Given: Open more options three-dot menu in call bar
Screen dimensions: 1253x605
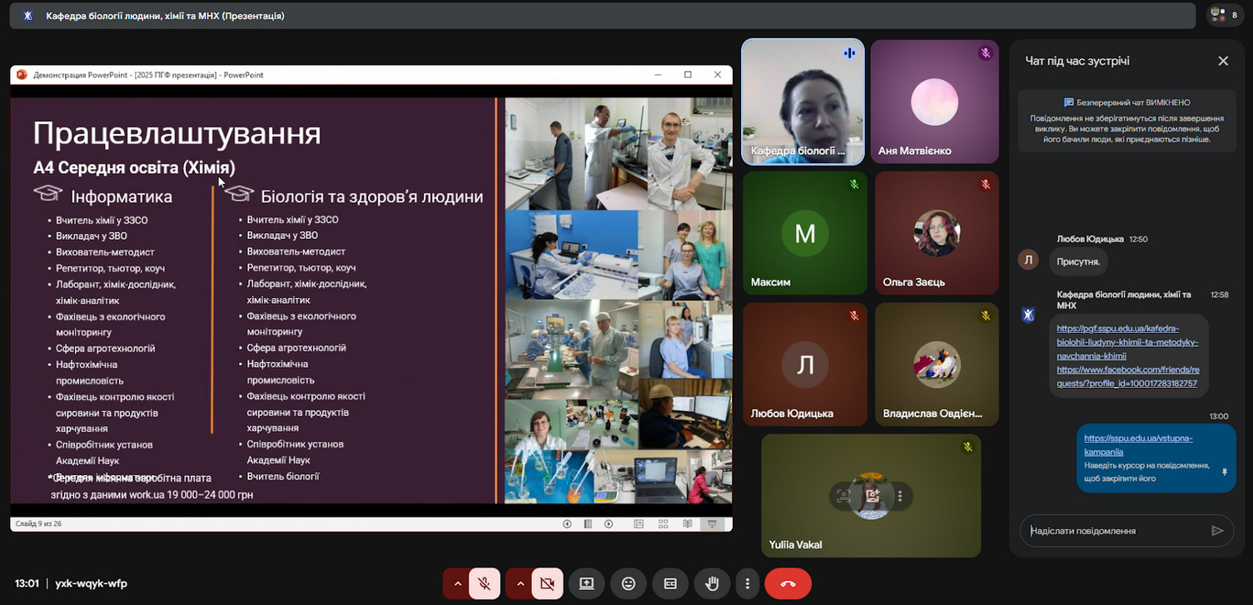Looking at the screenshot, I should [748, 583].
